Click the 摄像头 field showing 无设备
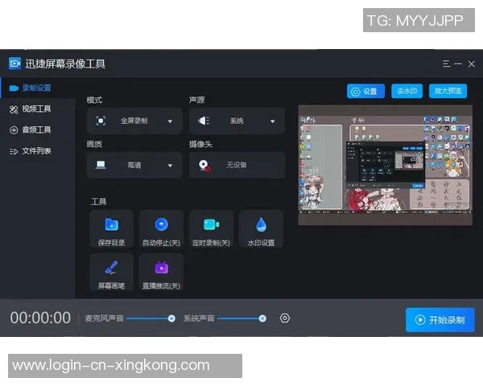This screenshot has height=386, width=483. click(x=237, y=166)
